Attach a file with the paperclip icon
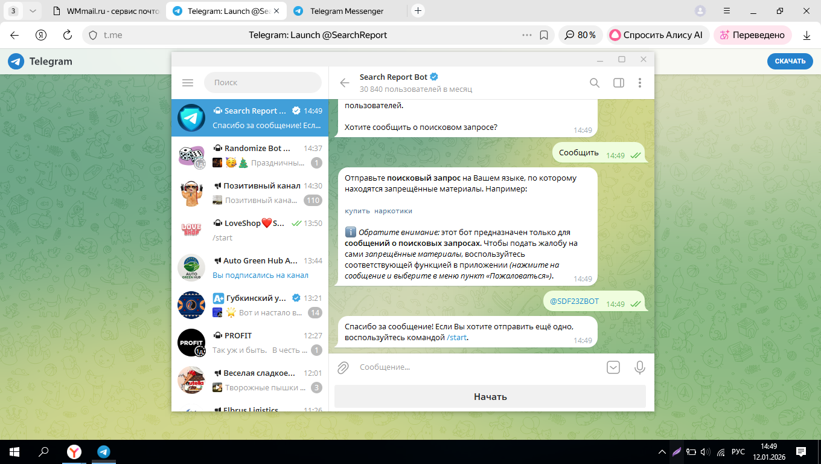821x464 pixels. (x=343, y=367)
